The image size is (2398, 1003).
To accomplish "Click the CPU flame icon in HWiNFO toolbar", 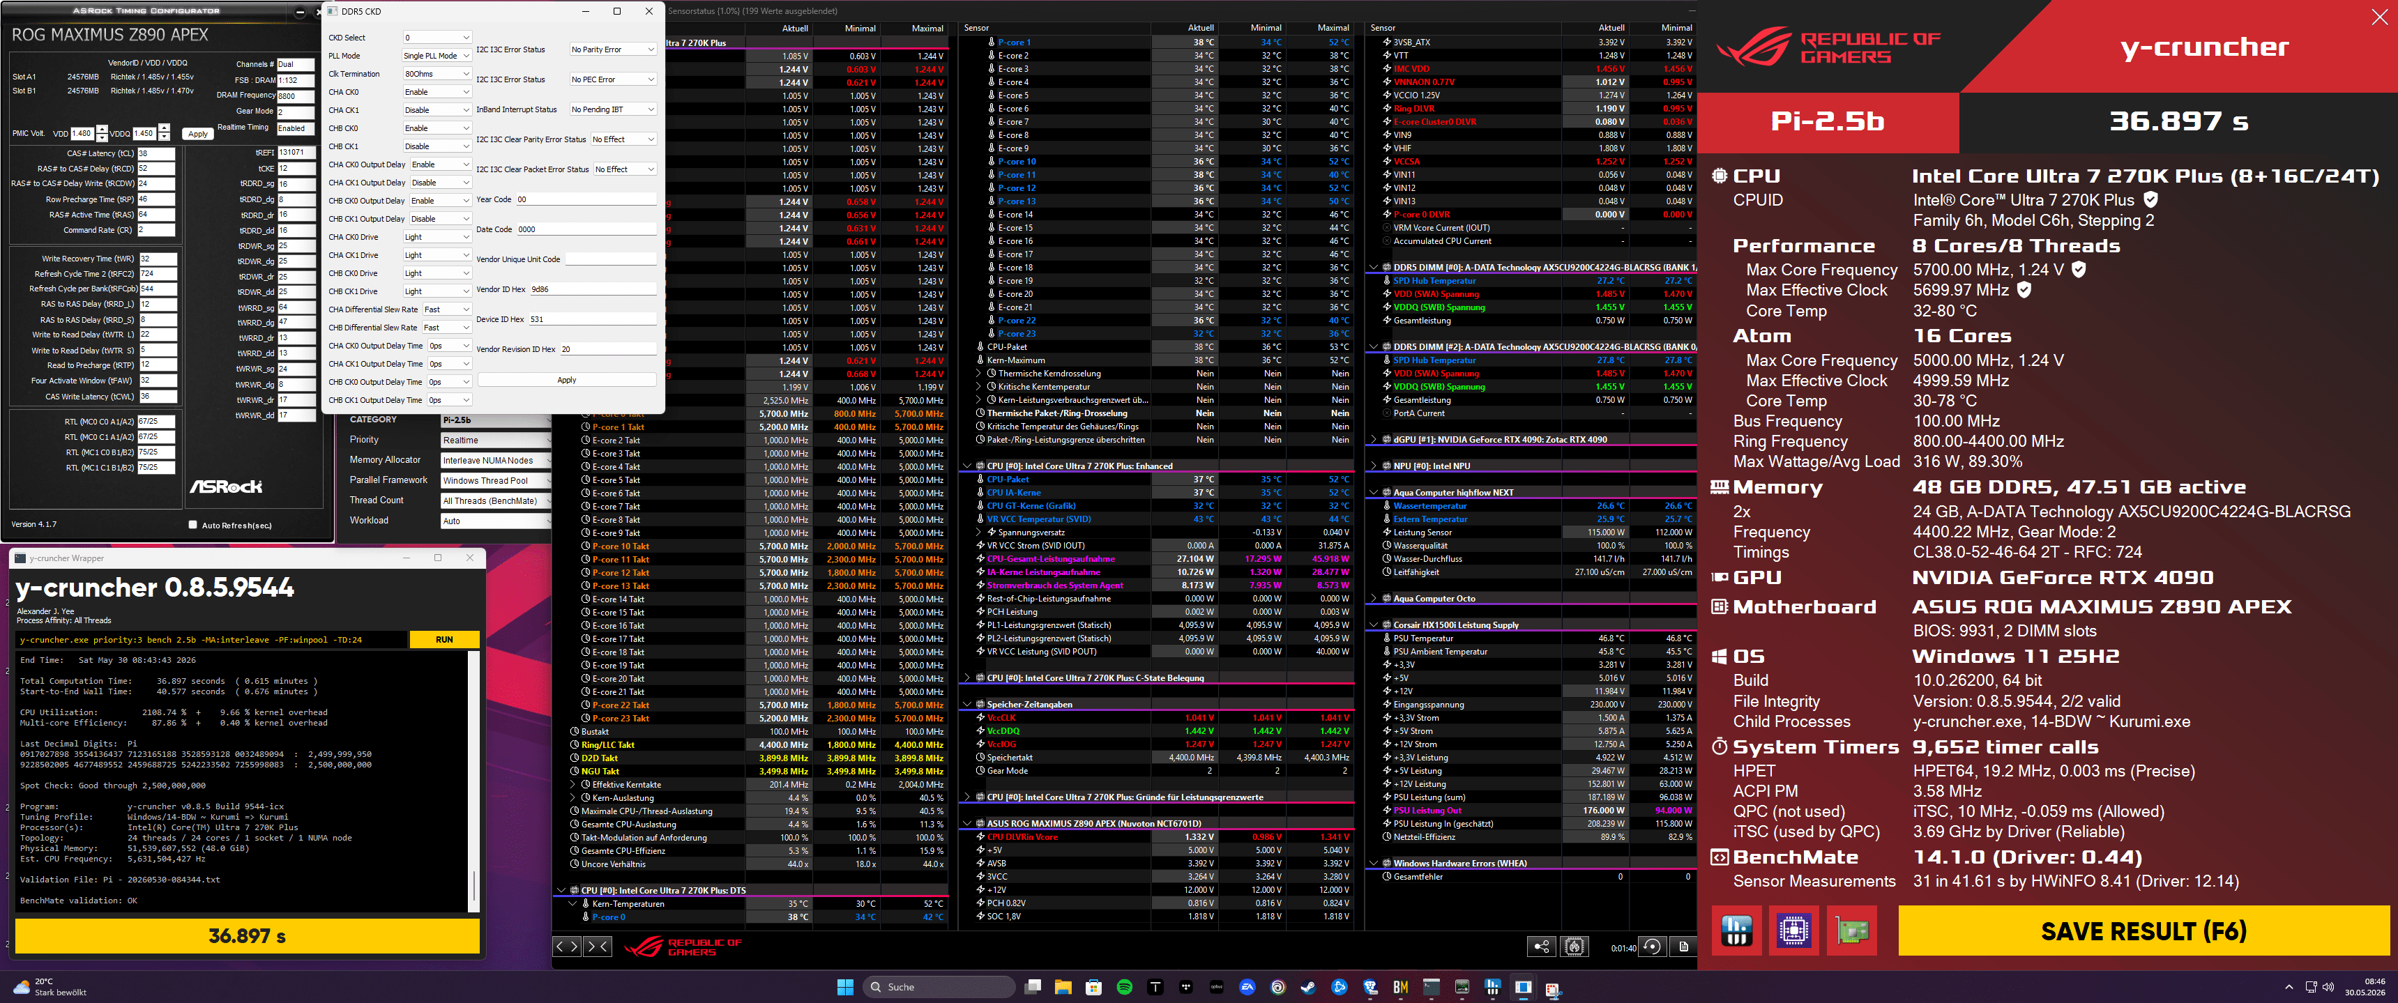I will 1574,947.
